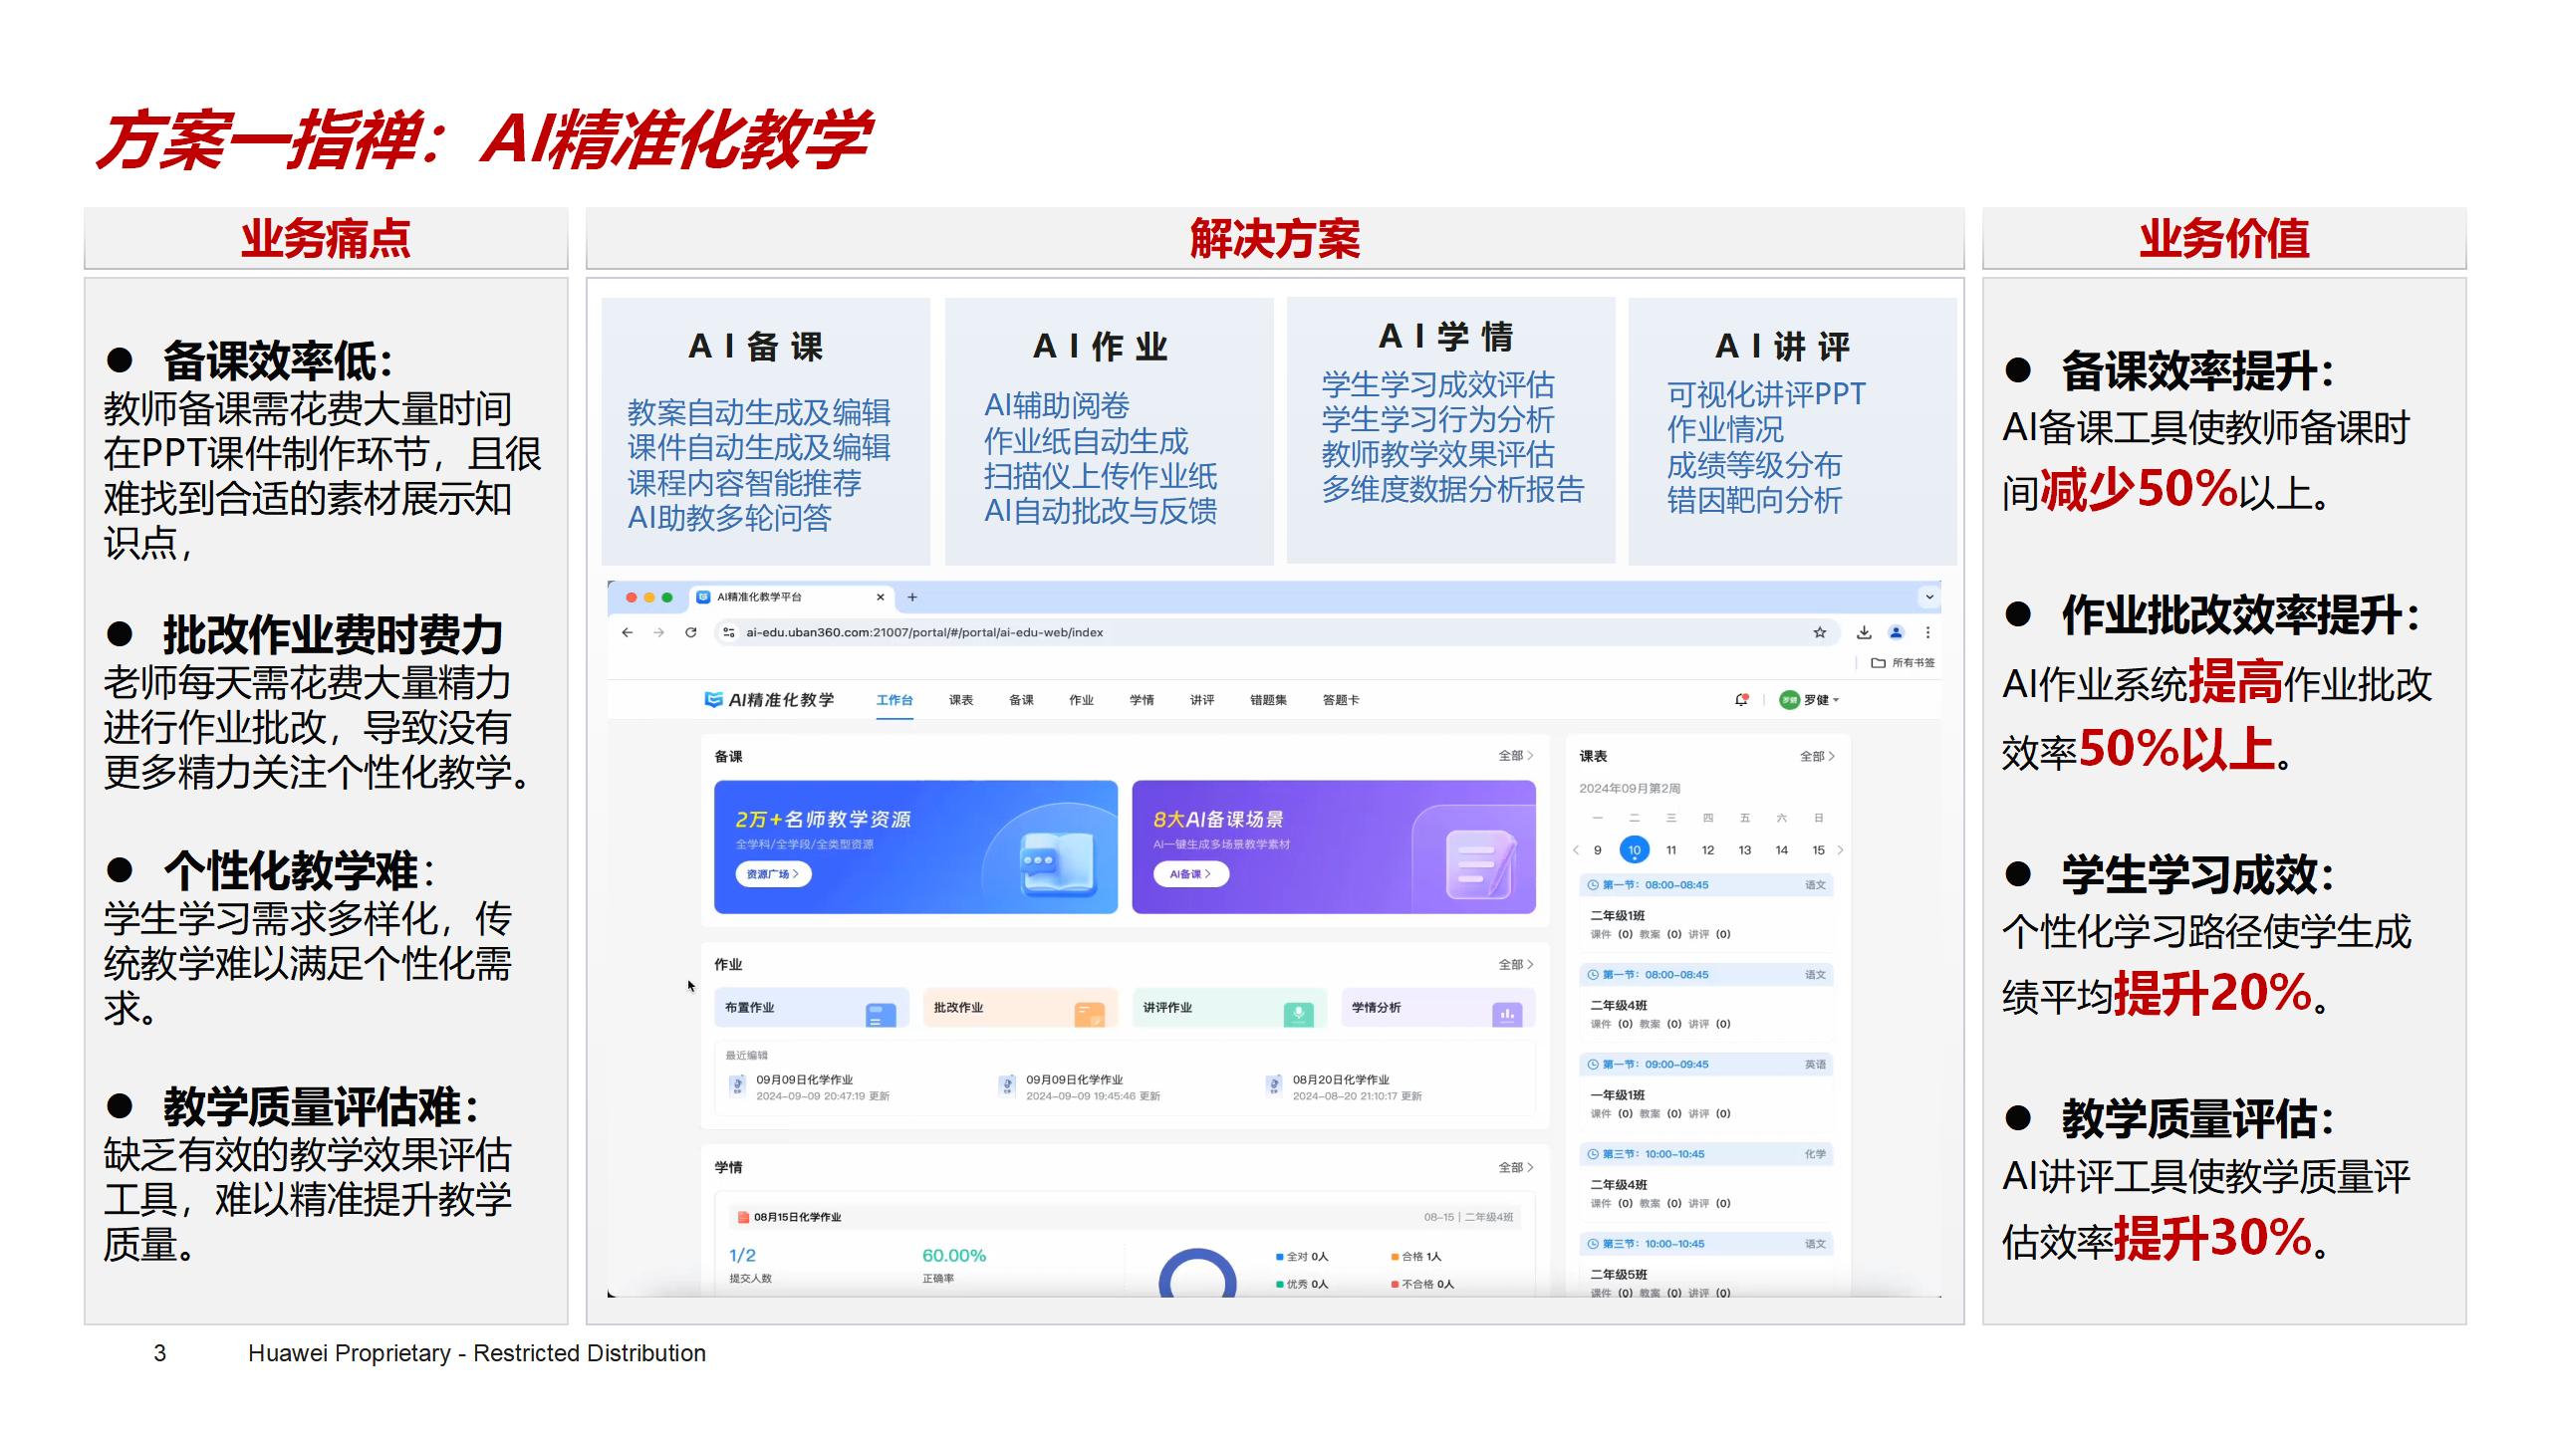Click the clock icon on 09:00-09:45 lesson
Screen dimensions: 2550x1434
point(1593,1065)
